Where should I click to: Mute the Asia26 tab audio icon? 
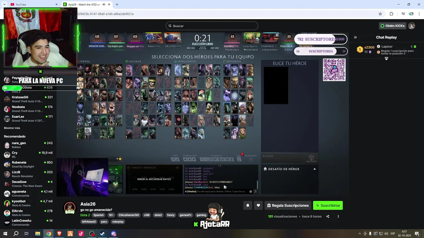(104, 4)
